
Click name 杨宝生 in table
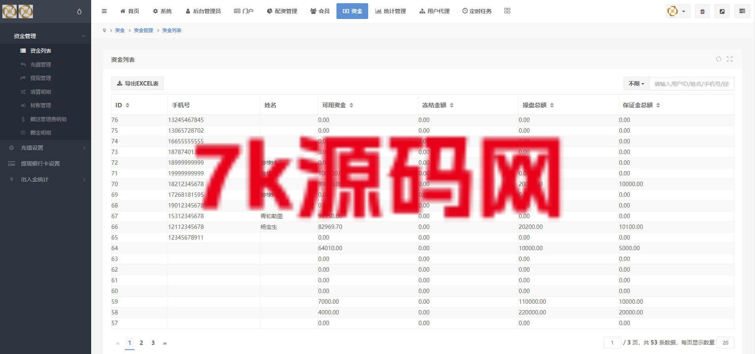[x=269, y=227]
